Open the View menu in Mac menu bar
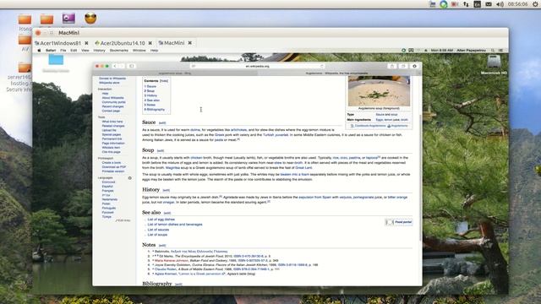541x304 pixels. [x=85, y=51]
